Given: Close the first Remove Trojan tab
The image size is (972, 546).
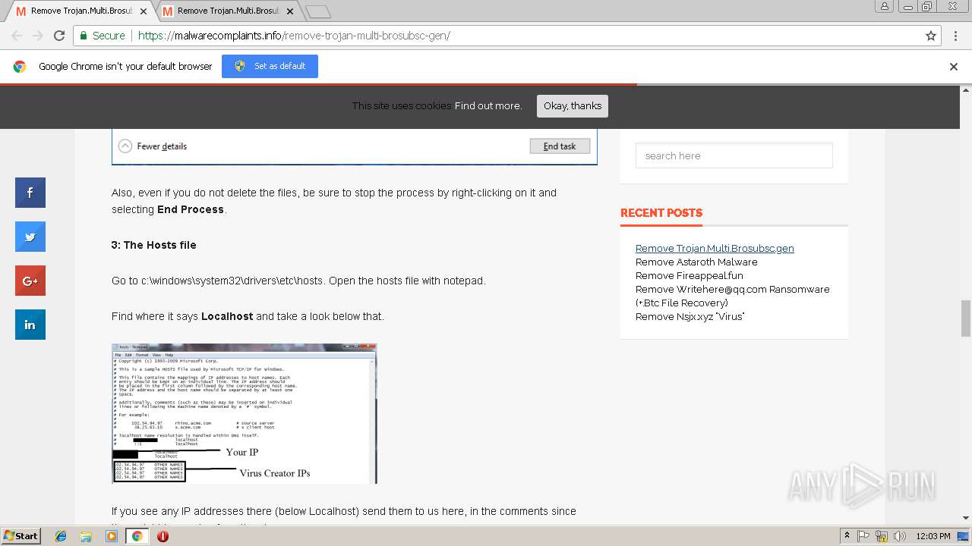Looking at the screenshot, I should [144, 11].
